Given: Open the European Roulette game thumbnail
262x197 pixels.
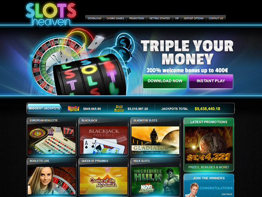Looking at the screenshot, I should (52, 140).
